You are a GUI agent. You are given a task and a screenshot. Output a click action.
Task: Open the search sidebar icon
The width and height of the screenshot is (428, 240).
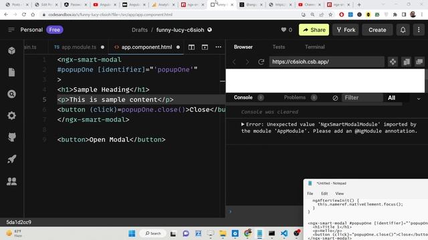click(12, 94)
